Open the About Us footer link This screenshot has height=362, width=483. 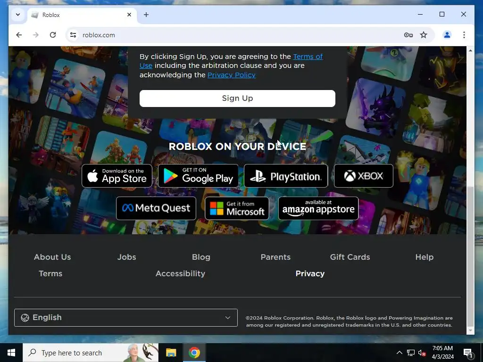[x=52, y=257]
